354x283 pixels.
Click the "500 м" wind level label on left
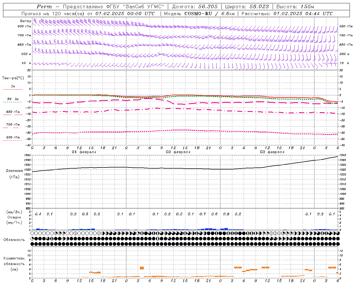tap(26, 54)
